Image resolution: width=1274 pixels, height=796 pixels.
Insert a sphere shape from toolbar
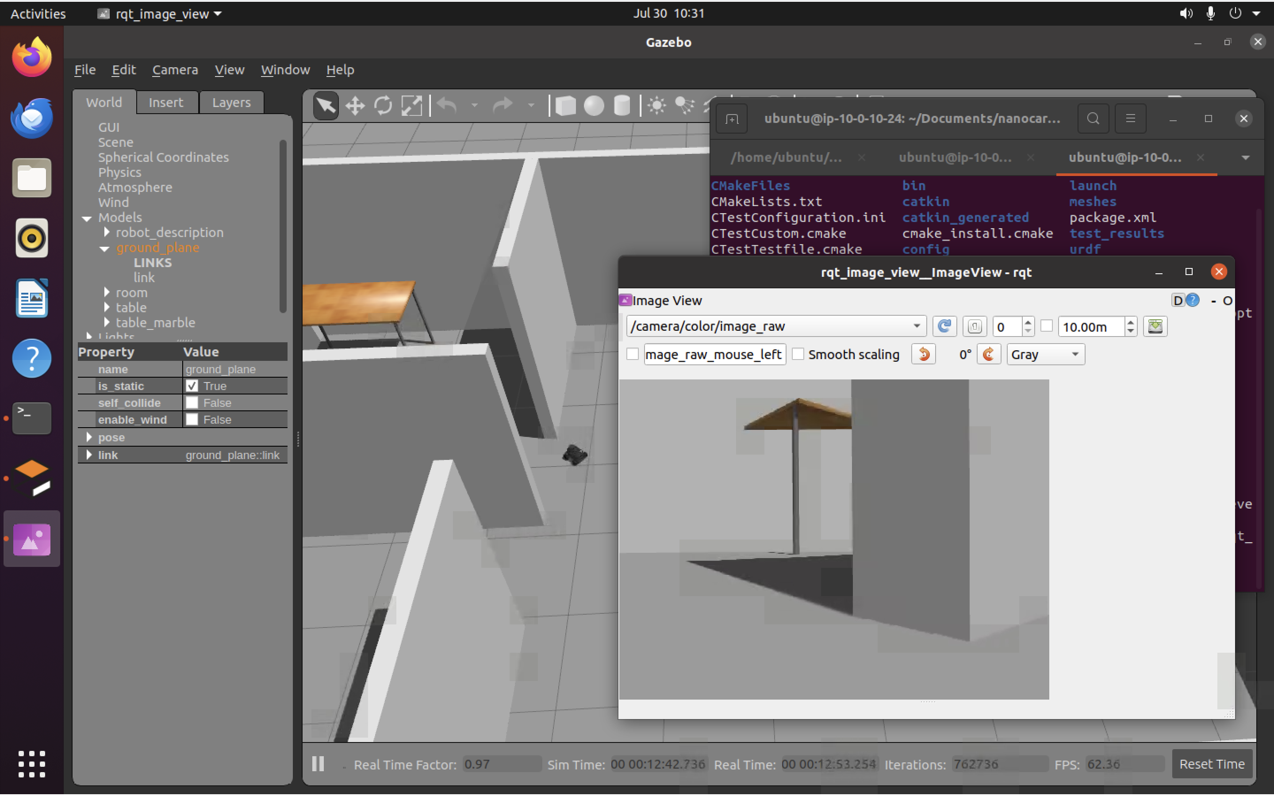593,106
